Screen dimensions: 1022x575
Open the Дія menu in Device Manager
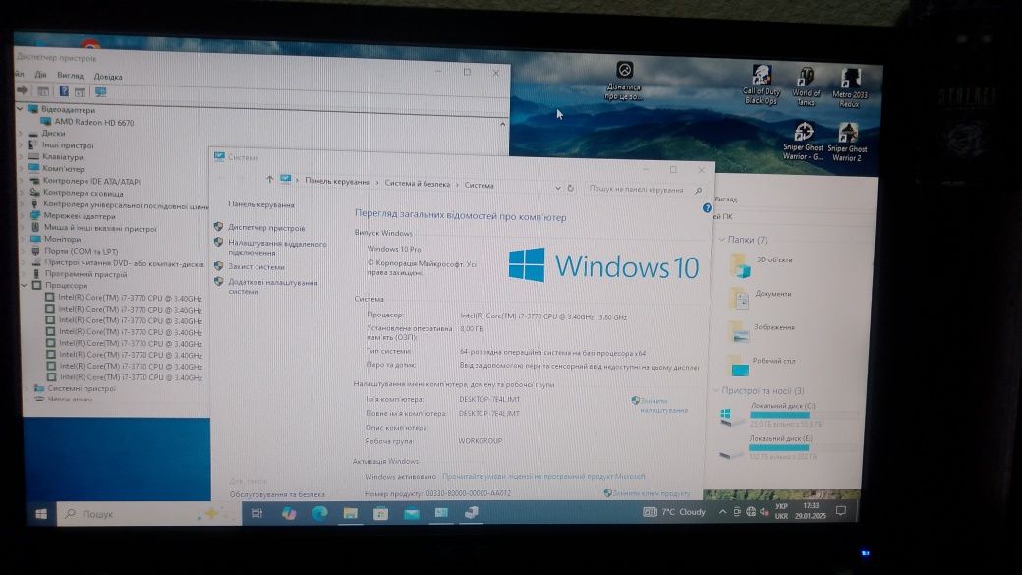(40, 75)
